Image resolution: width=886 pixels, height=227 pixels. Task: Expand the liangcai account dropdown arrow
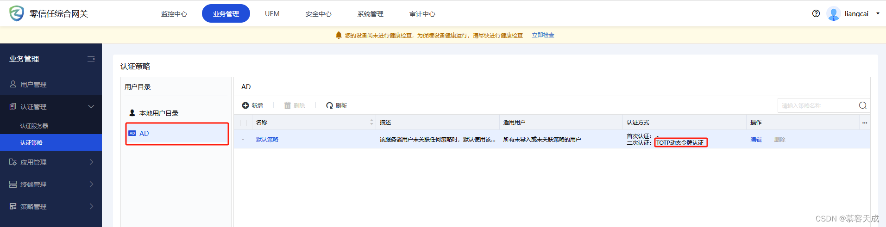(878, 13)
